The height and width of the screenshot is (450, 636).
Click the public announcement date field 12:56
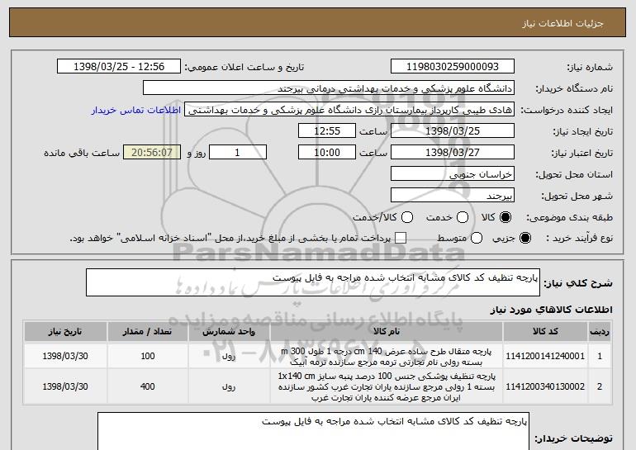click(x=119, y=67)
